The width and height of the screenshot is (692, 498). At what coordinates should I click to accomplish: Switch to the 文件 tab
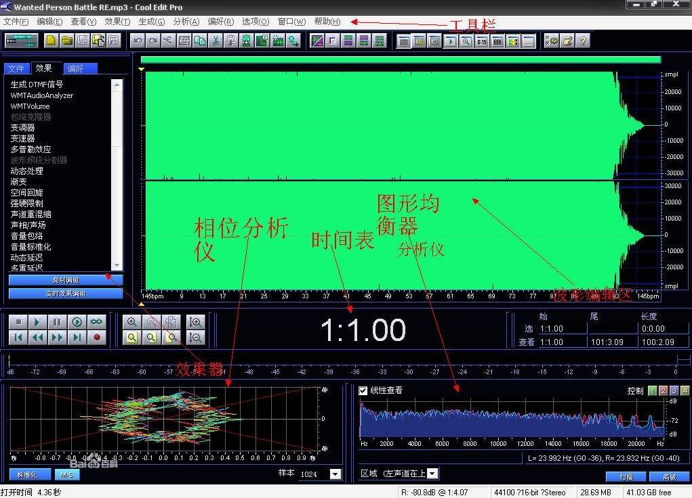16,68
